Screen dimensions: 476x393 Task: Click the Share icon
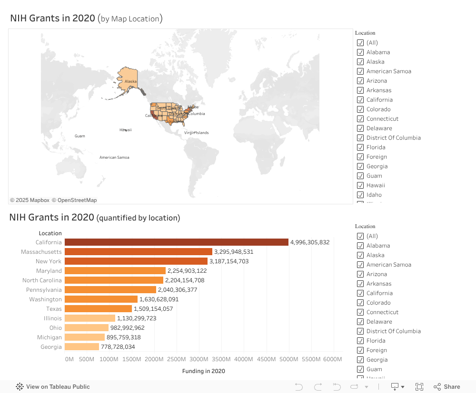(x=437, y=387)
